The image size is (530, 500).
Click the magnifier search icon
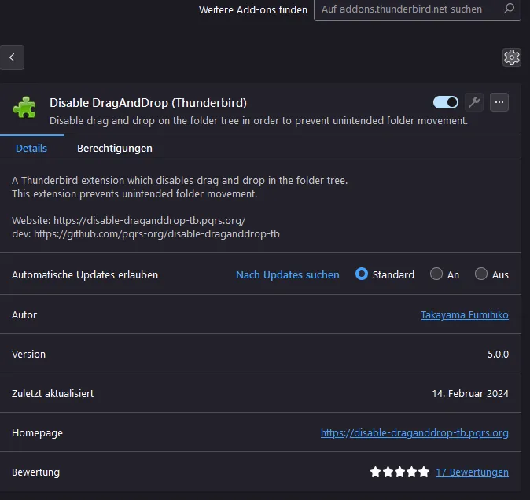pyautogui.click(x=509, y=9)
